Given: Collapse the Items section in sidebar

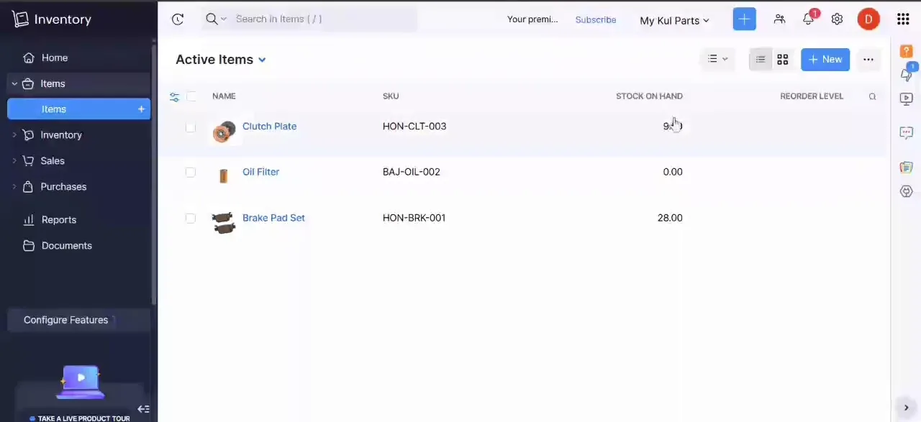Looking at the screenshot, I should click(x=14, y=84).
